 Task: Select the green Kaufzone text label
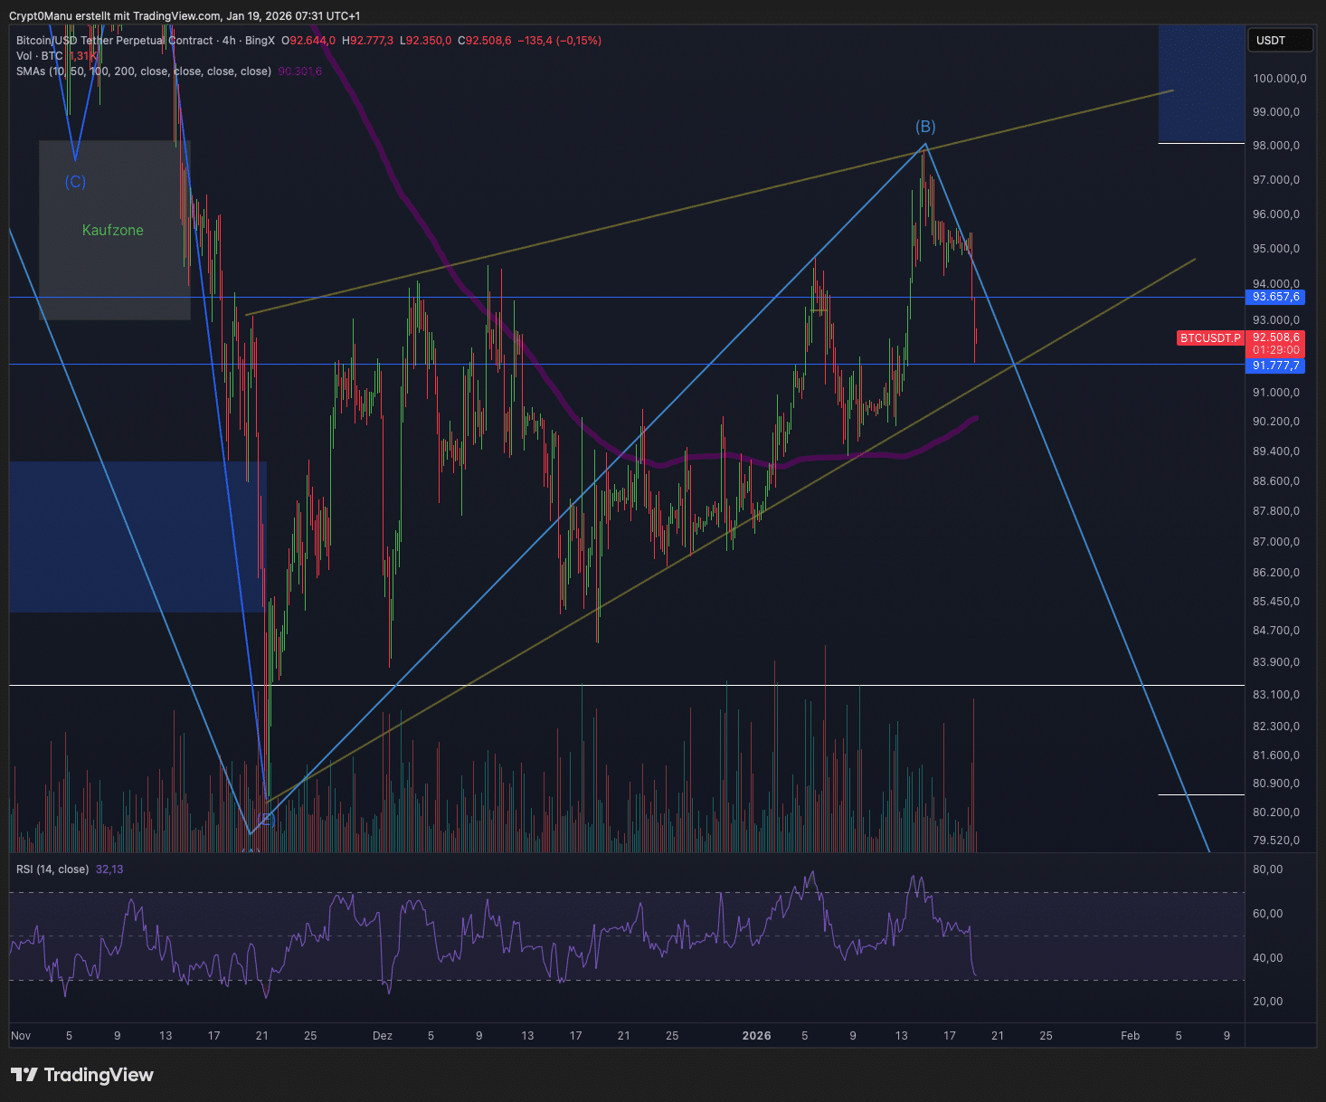[x=113, y=230]
